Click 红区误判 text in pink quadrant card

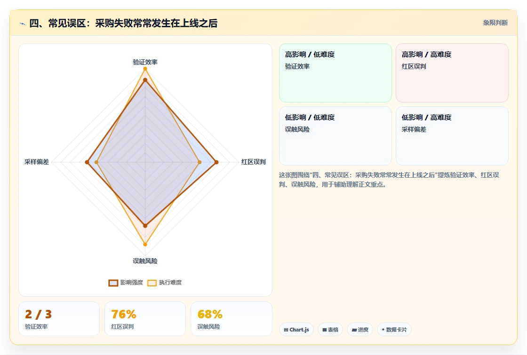click(414, 66)
